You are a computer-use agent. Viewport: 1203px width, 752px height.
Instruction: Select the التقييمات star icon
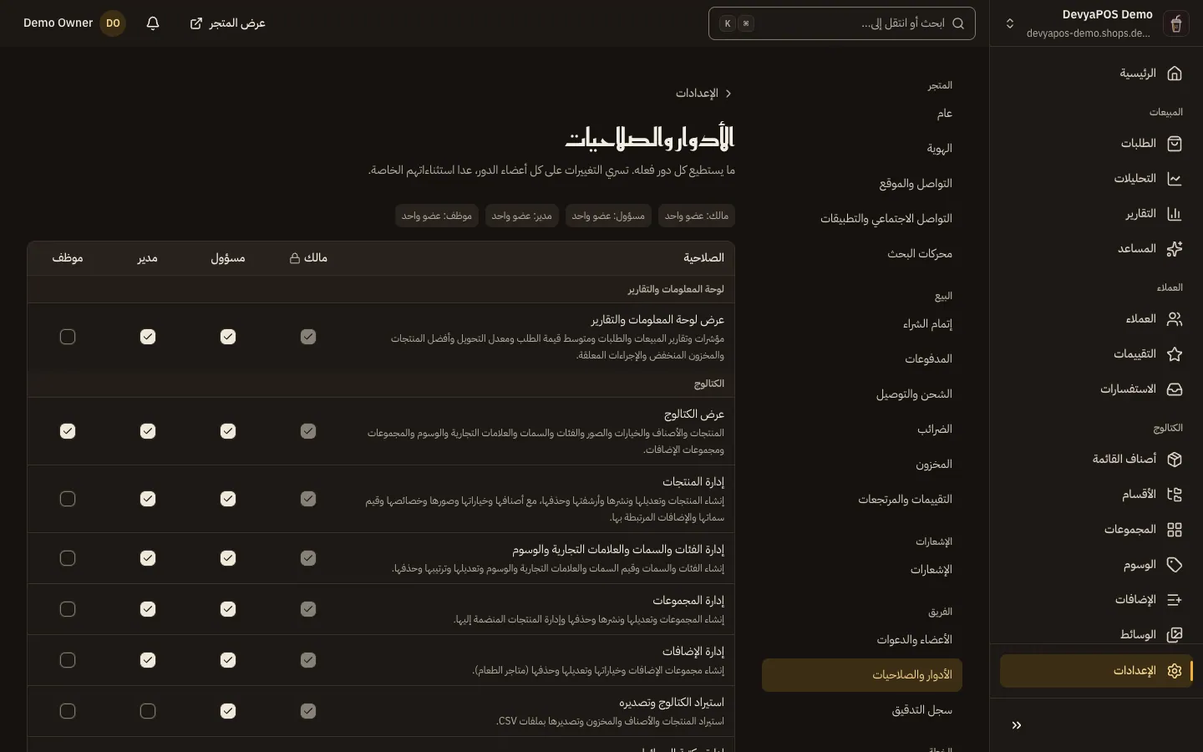[x=1175, y=354]
